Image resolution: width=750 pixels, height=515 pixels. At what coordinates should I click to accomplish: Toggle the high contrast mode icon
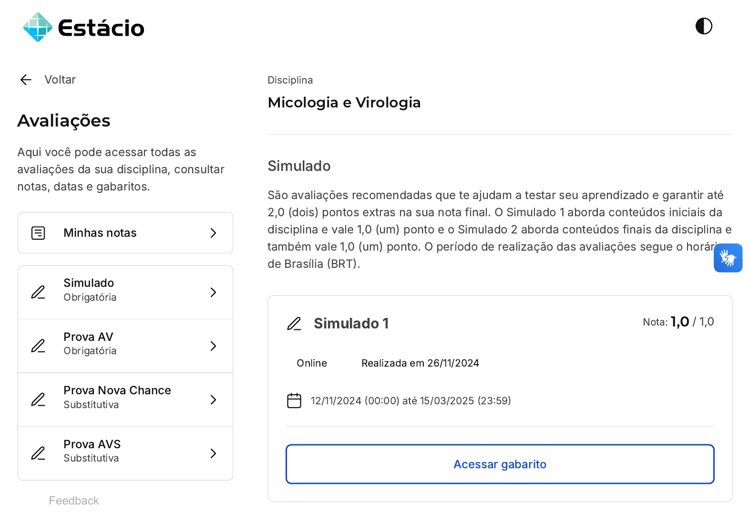(x=704, y=26)
